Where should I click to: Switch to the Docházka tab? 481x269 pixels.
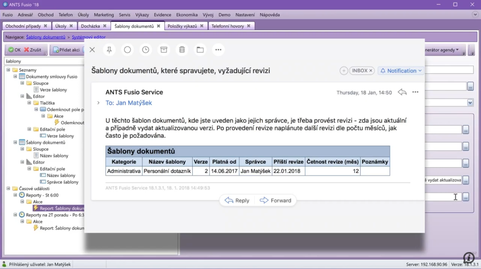pos(90,26)
